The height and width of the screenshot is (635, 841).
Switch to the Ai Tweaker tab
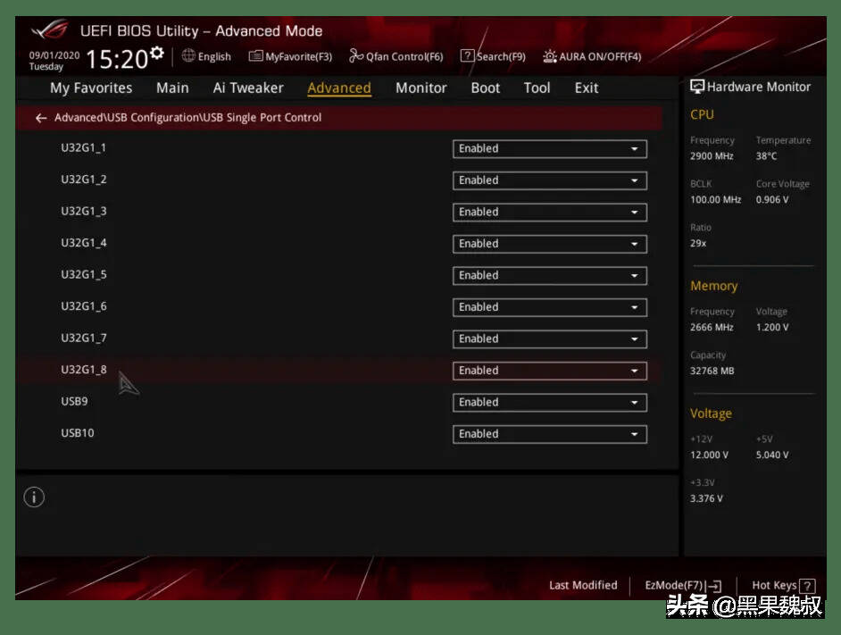pos(248,88)
